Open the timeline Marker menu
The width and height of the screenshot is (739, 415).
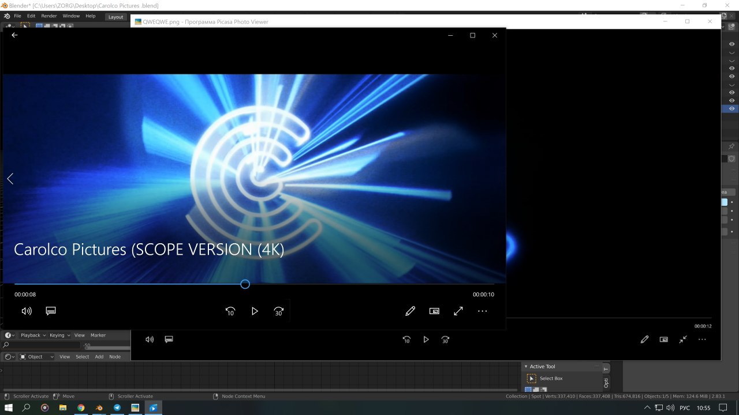point(98,335)
